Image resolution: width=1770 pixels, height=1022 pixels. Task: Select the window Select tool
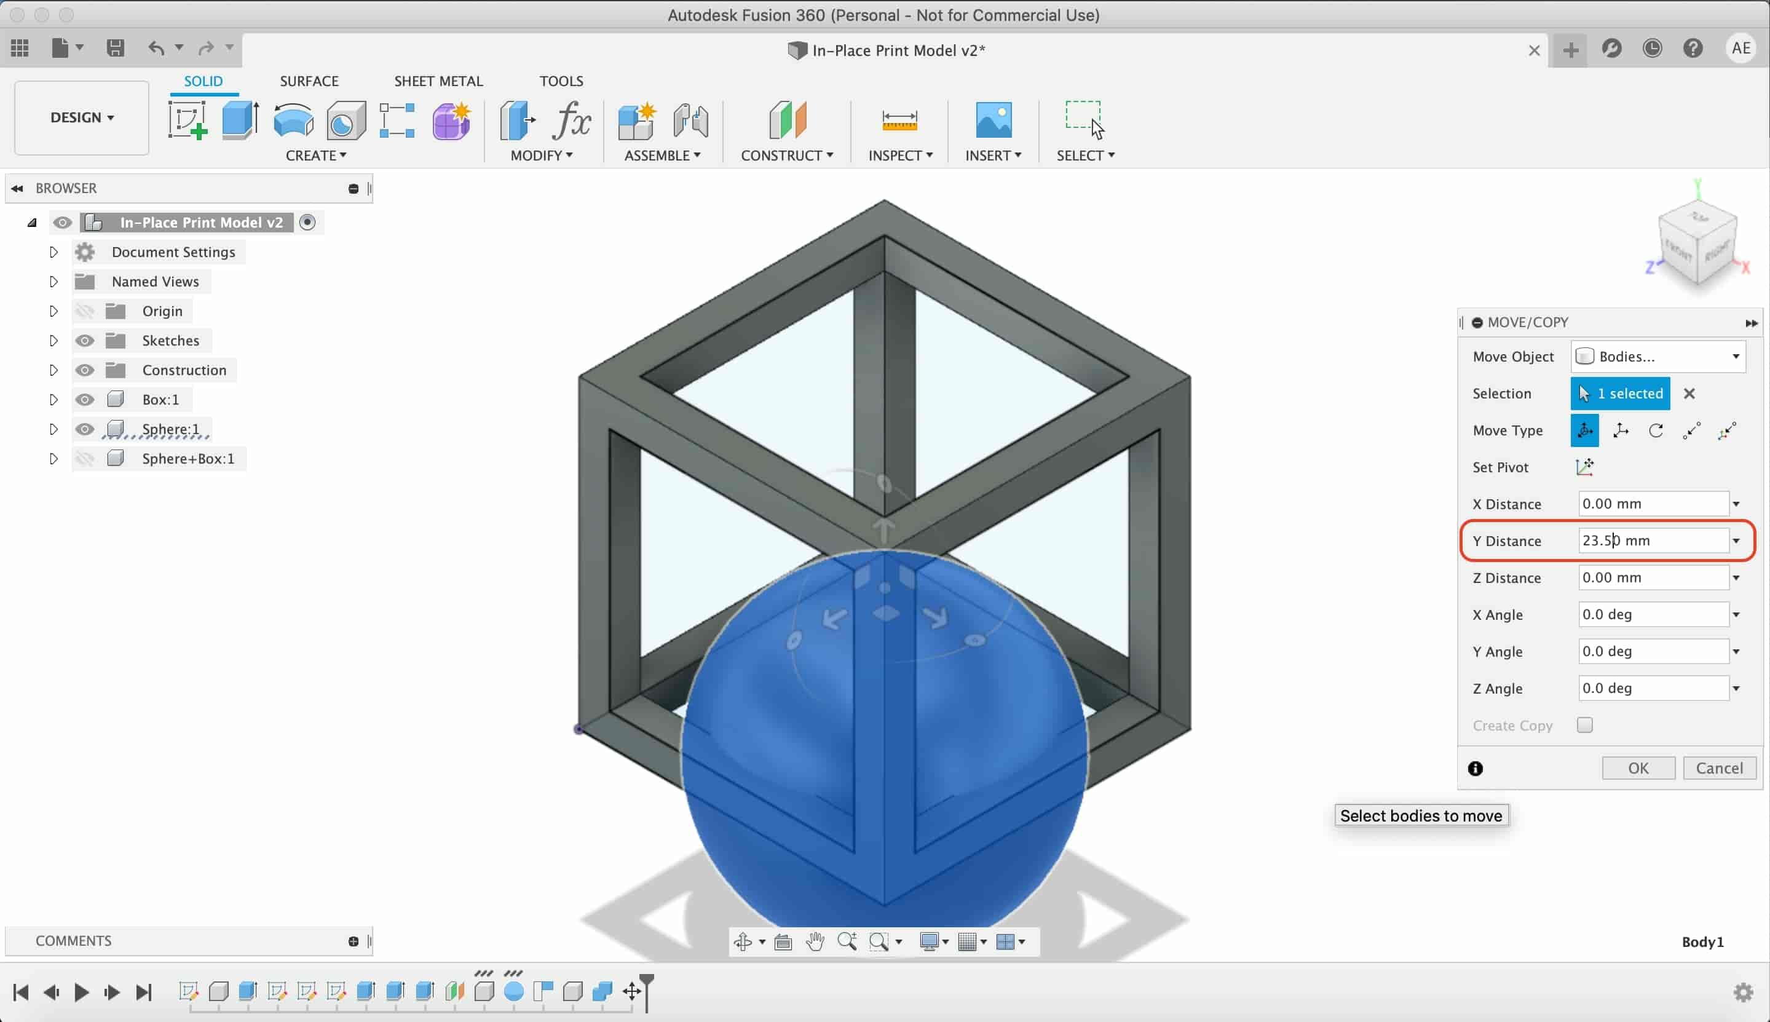(1085, 120)
